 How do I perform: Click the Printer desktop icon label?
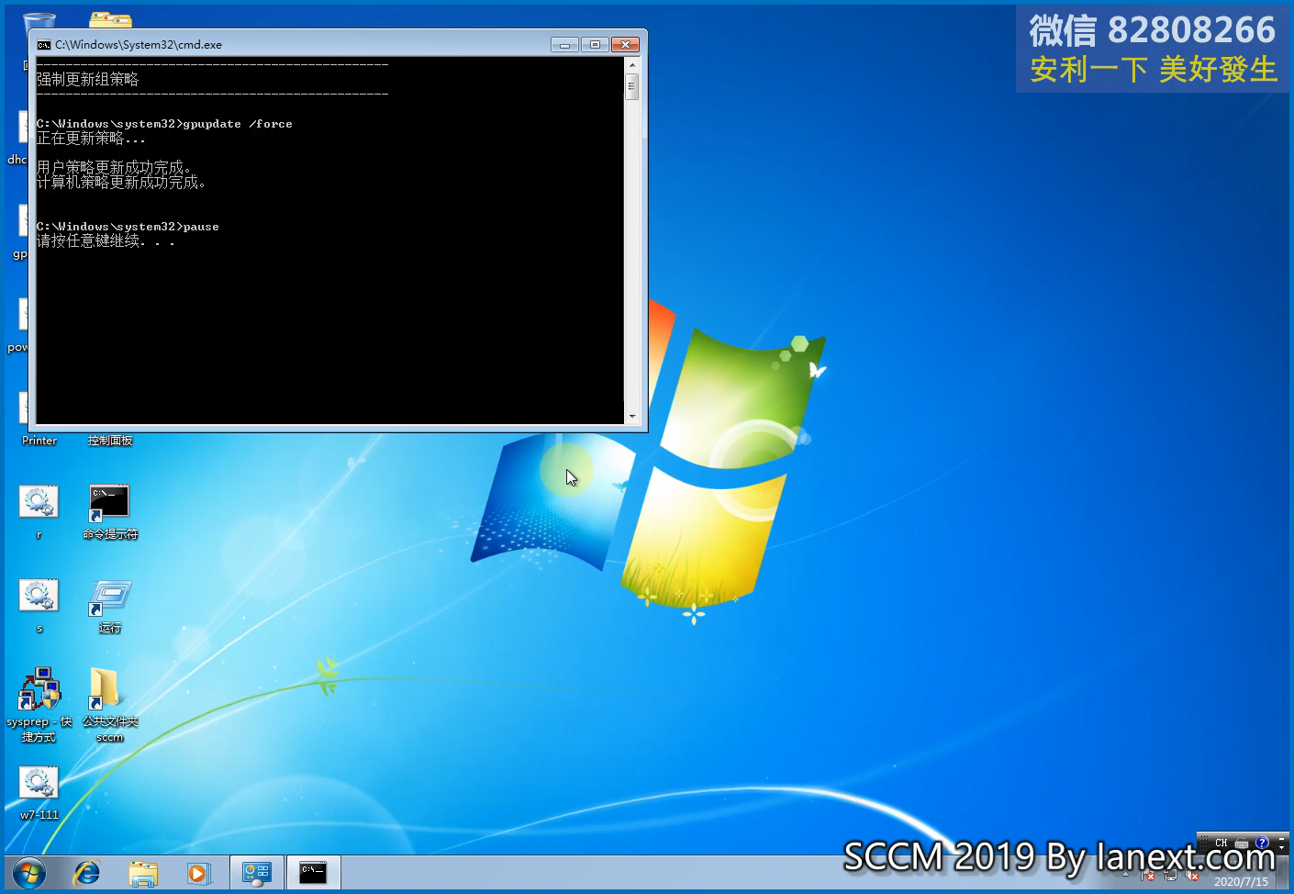[x=39, y=441]
